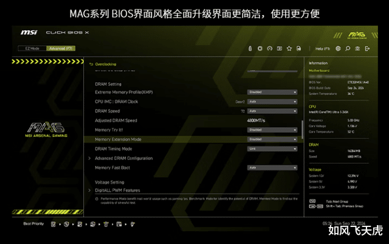Take a screenshot with the camera icon
The image size is (389, 244).
[357, 49]
